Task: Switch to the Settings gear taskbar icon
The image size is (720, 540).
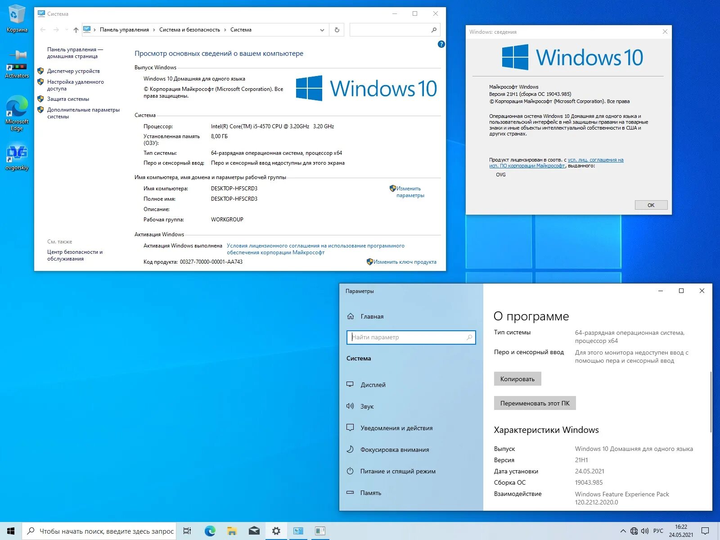Action: 276,531
